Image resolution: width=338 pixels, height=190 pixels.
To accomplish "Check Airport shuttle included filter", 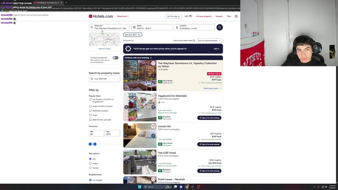I will click(x=90, y=106).
